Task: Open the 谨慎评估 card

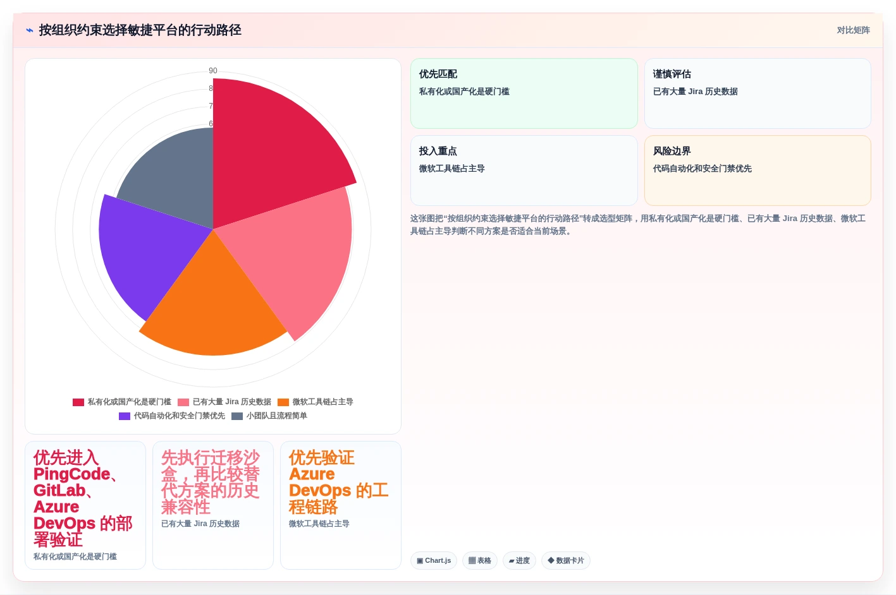Action: point(758,93)
